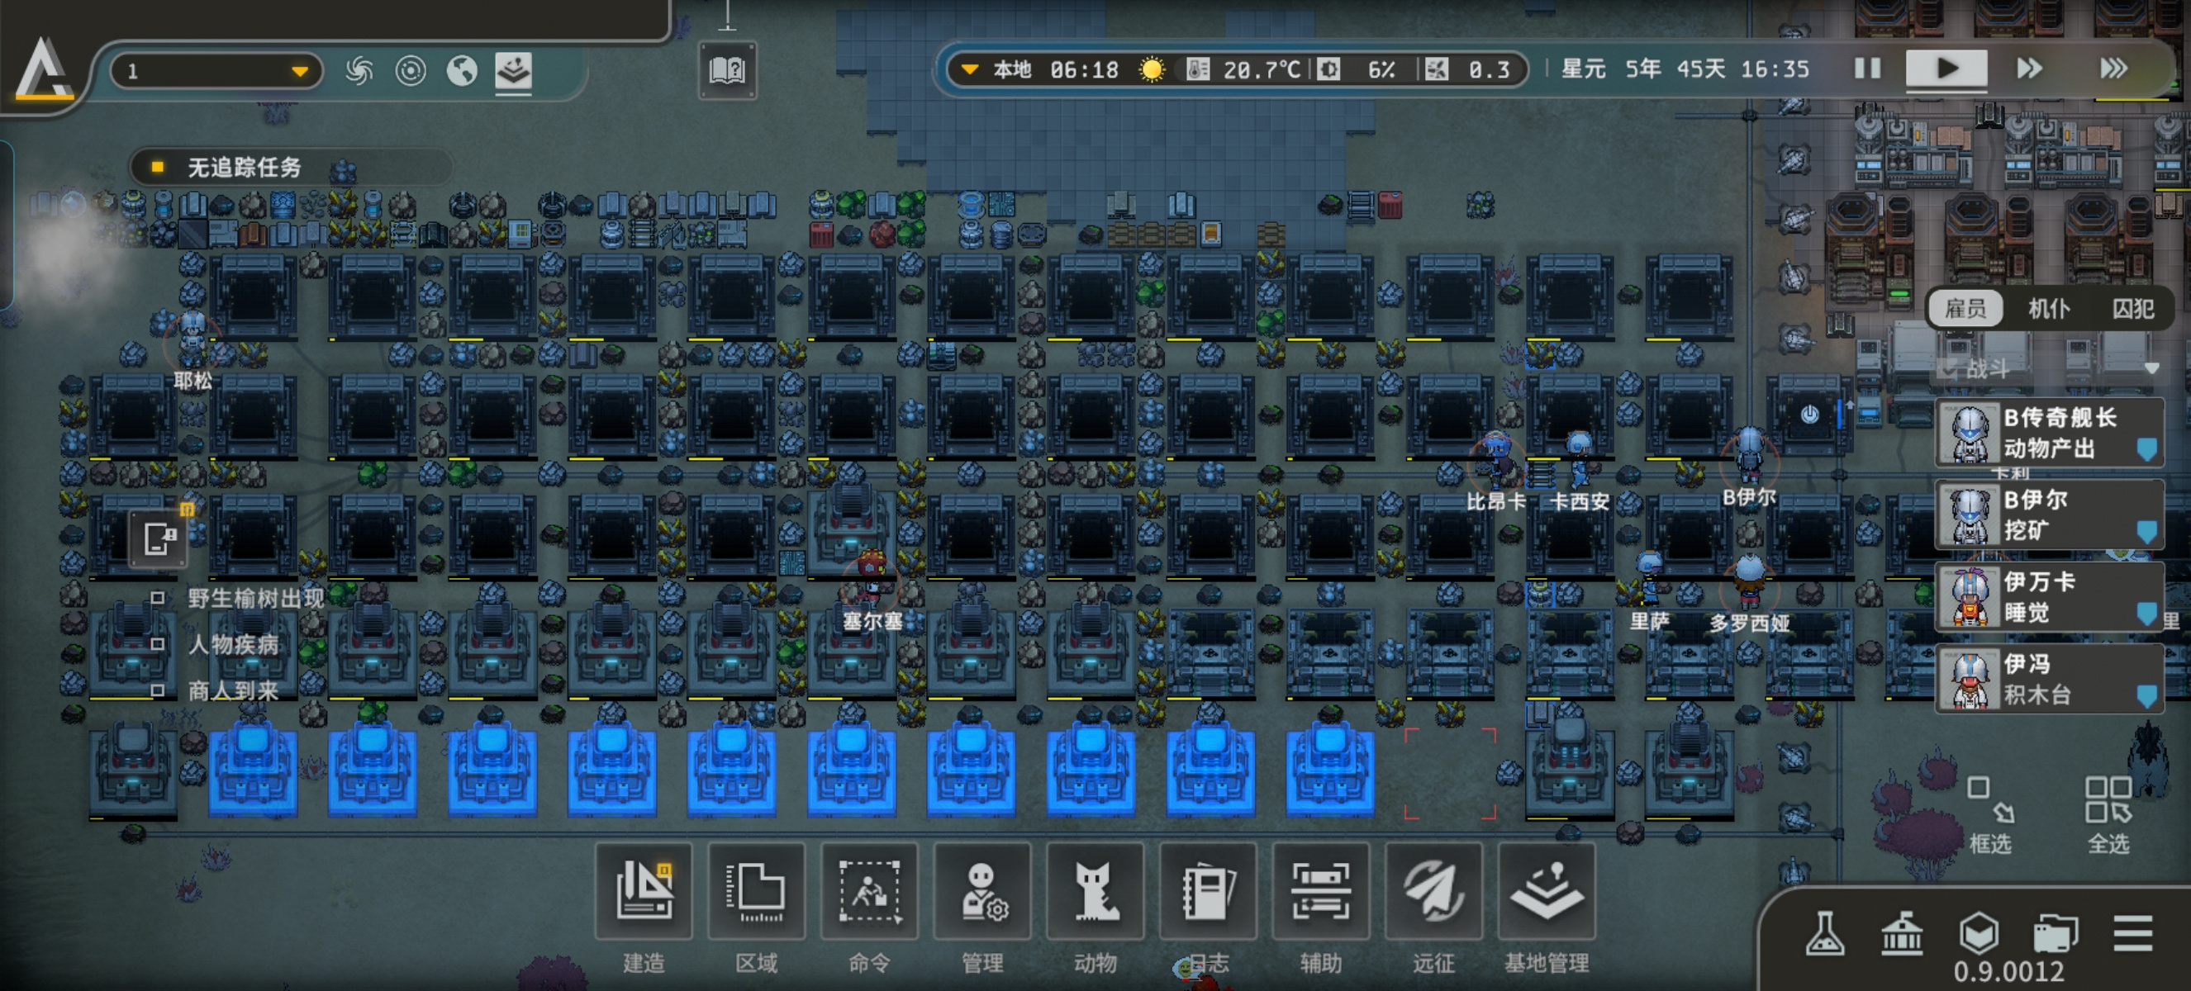Activate the 框选 box select tool
This screenshot has width=2191, height=991.
pos(1990,815)
